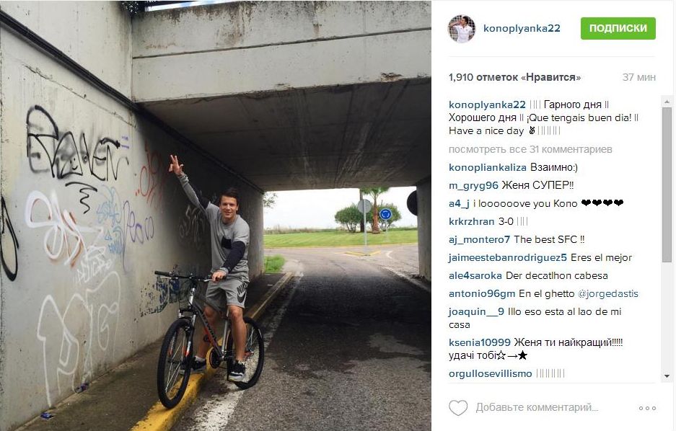The image size is (676, 431).
Task: Open the three-dots more options menu
Action: 647,408
